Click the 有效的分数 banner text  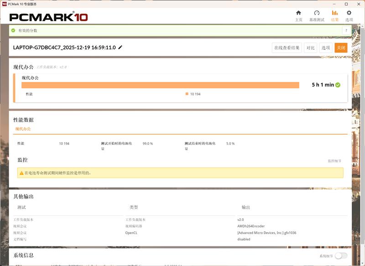tap(28, 31)
